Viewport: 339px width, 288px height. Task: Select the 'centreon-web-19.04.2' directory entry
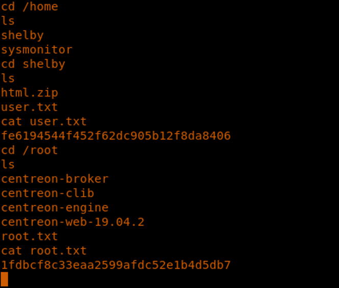(72, 222)
